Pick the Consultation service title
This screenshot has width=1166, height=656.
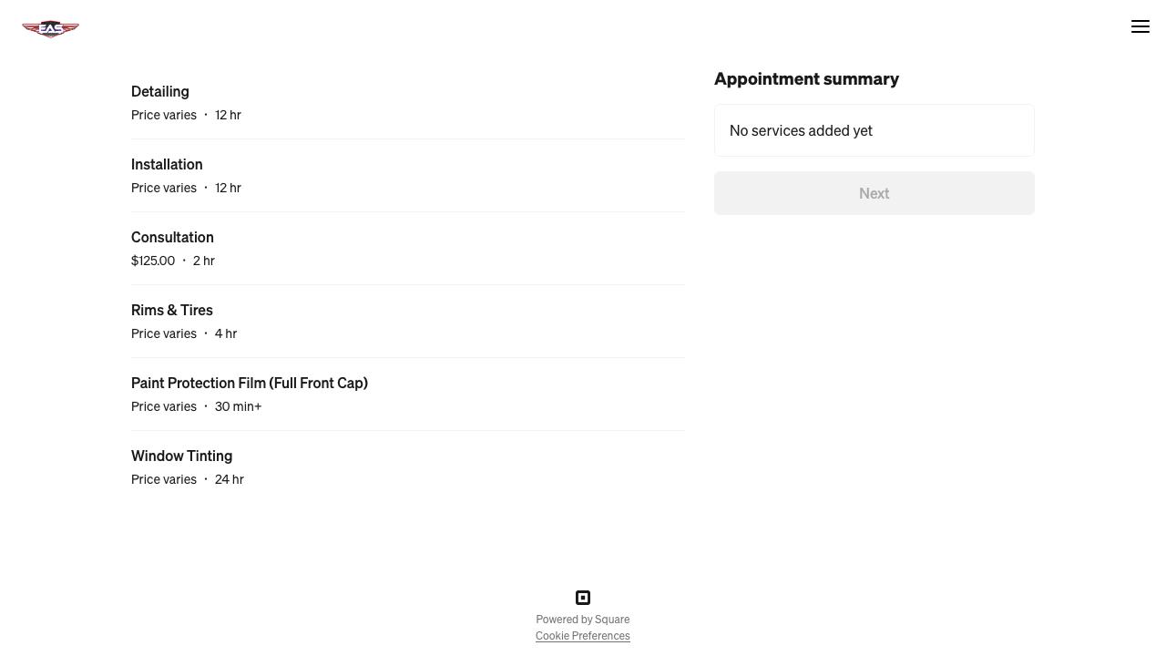[172, 237]
